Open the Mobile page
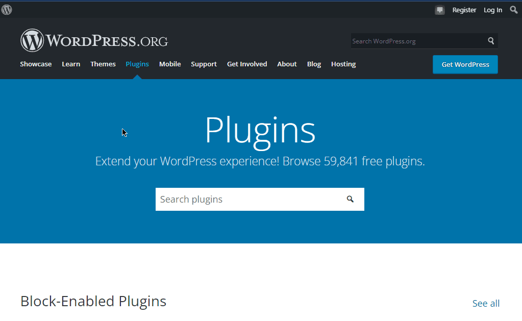The width and height of the screenshot is (522, 321). point(170,64)
